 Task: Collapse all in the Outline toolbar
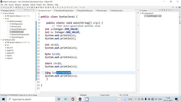(x=160, y=10)
